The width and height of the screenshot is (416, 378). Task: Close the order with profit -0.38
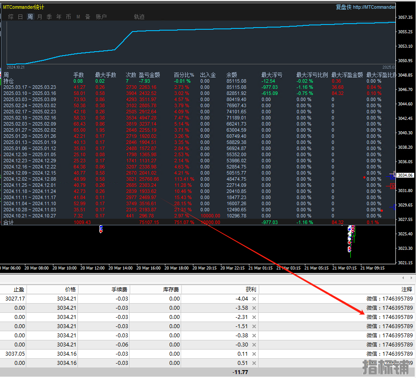[x=254, y=336]
